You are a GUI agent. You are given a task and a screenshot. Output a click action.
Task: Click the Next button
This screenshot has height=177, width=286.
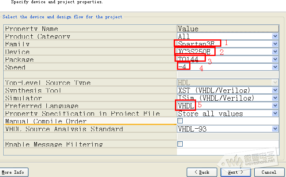tap(236, 172)
